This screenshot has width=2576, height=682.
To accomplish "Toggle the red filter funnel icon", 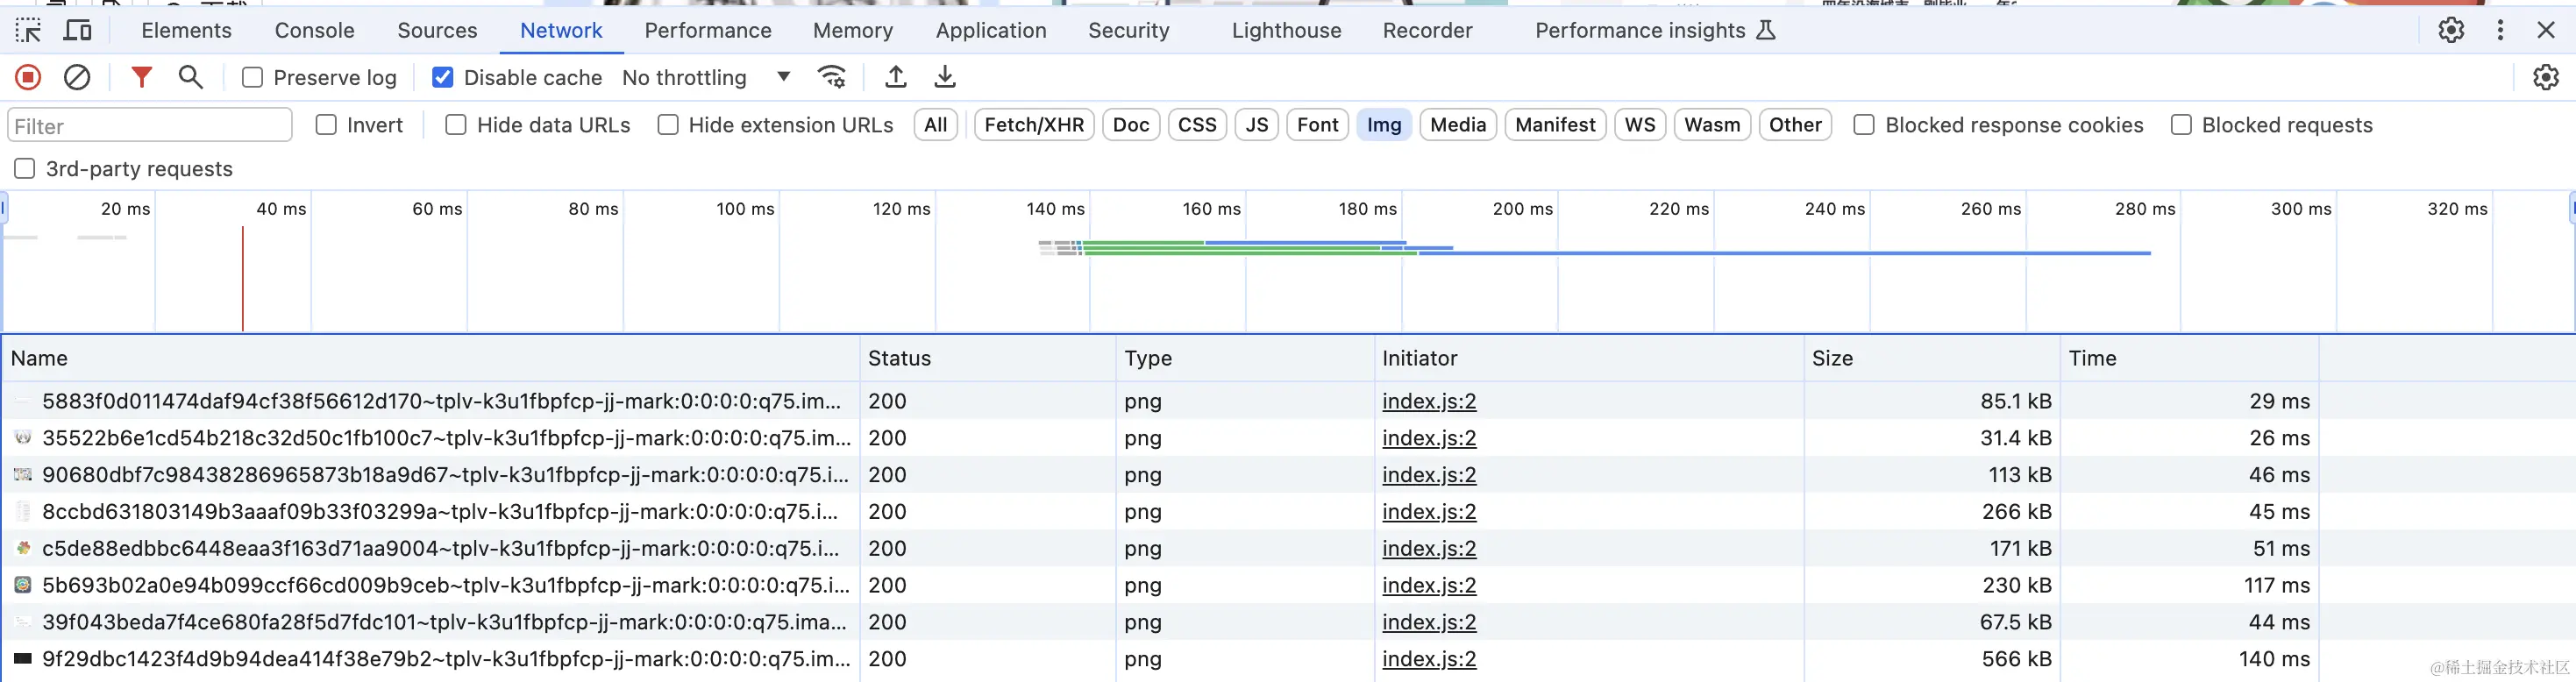I will click(141, 77).
